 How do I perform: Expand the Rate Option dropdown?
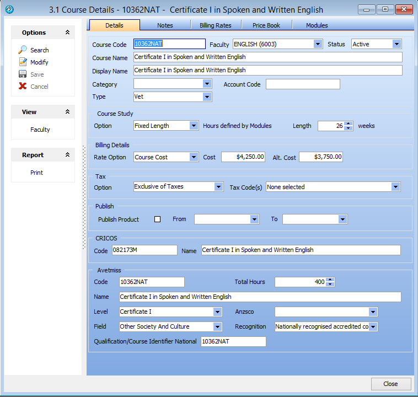pos(194,157)
